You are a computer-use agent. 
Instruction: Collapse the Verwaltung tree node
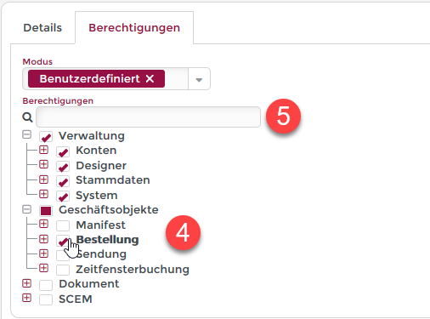26,134
